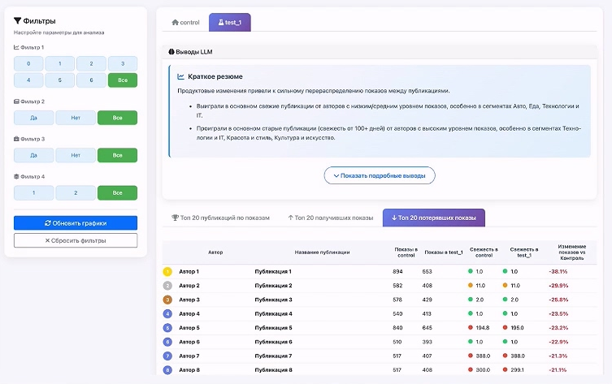This screenshot has height=384, width=612.
Task: Click Автор 2 name in the table
Action: point(189,286)
